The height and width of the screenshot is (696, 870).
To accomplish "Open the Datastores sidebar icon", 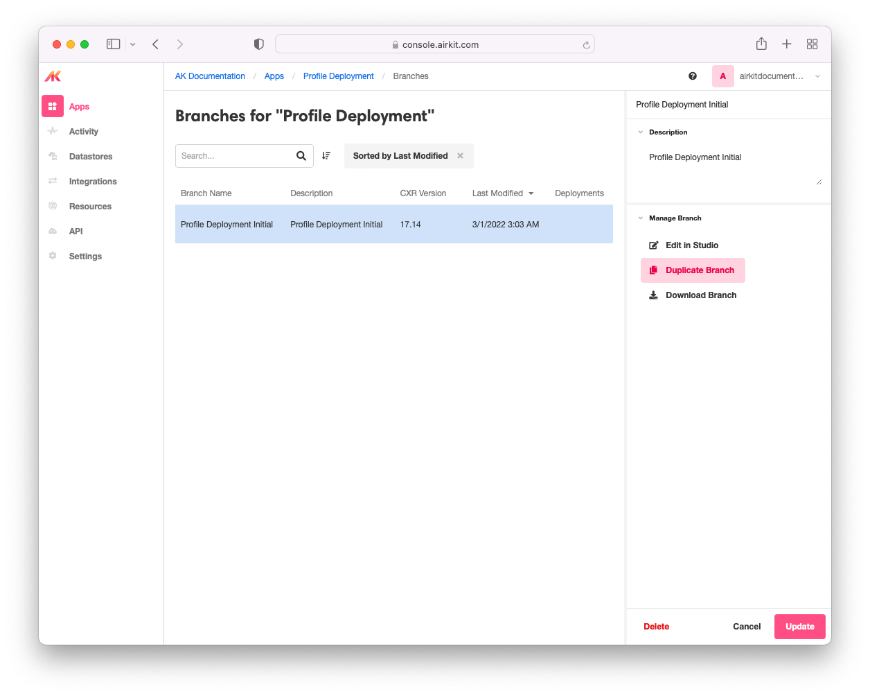I will coord(53,156).
